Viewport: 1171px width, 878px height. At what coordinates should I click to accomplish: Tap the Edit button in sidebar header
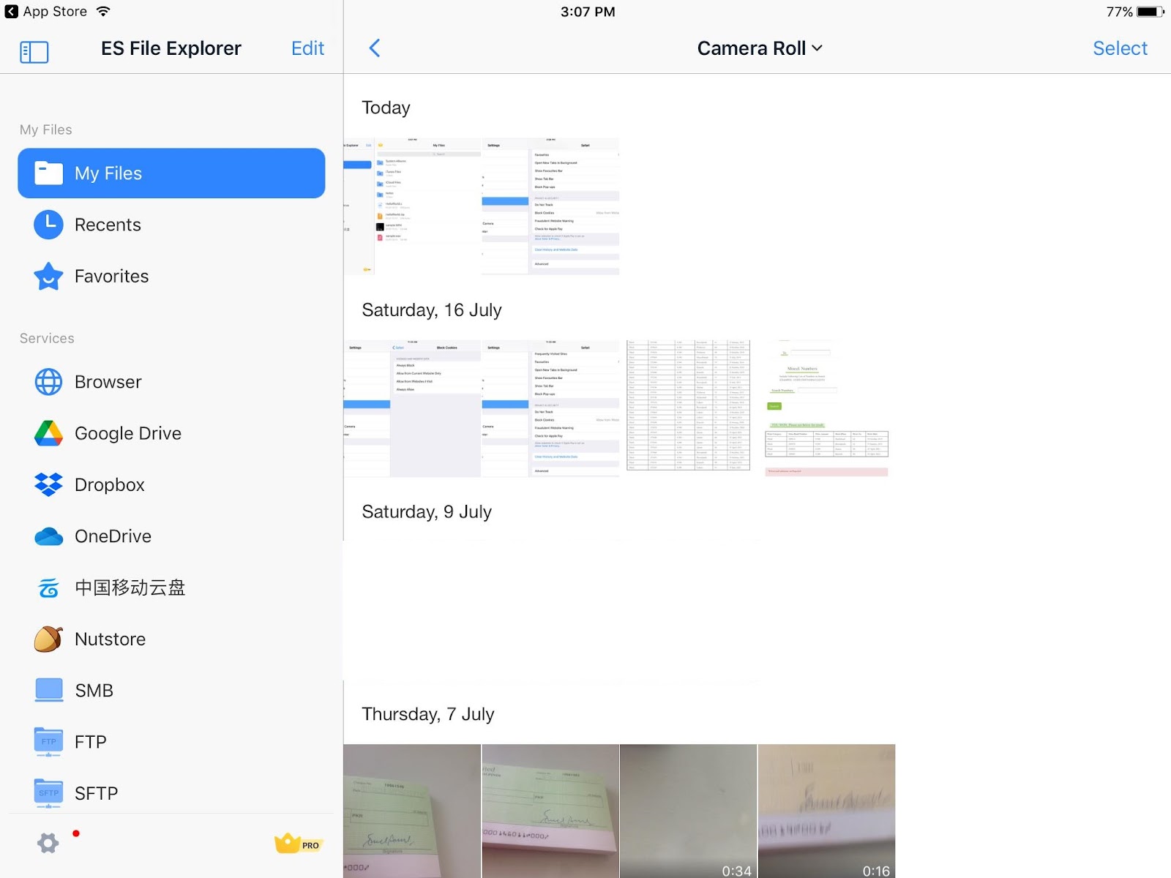pos(307,48)
